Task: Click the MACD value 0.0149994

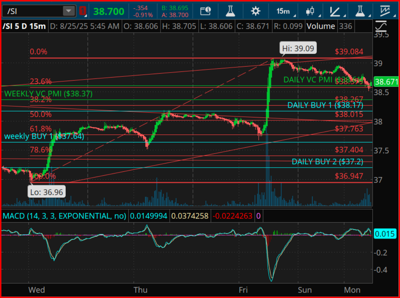Action: pos(149,216)
